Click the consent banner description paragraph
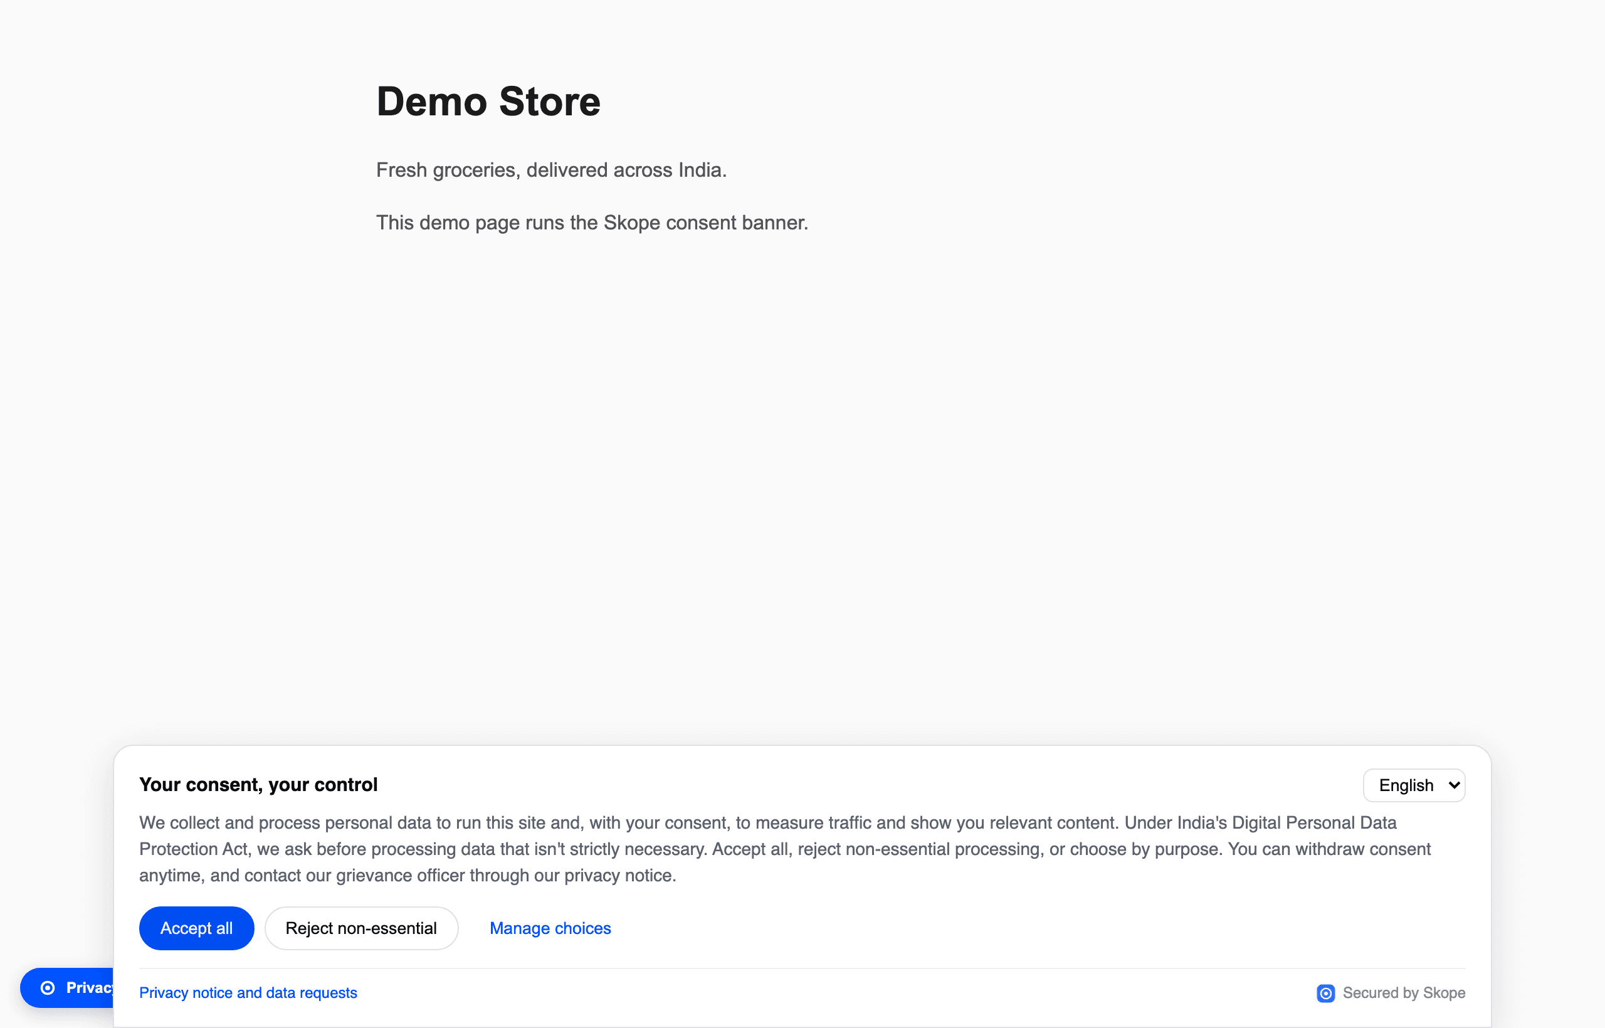Screen dimensions: 1605x1028 click(x=784, y=849)
